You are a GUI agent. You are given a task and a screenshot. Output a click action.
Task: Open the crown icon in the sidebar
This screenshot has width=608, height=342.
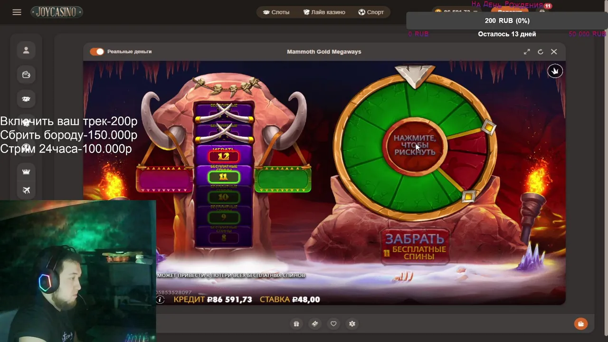[x=26, y=171]
